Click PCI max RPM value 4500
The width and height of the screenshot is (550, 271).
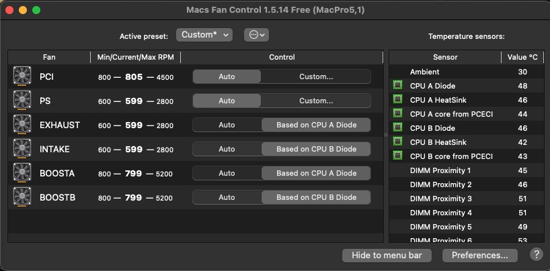[165, 77]
